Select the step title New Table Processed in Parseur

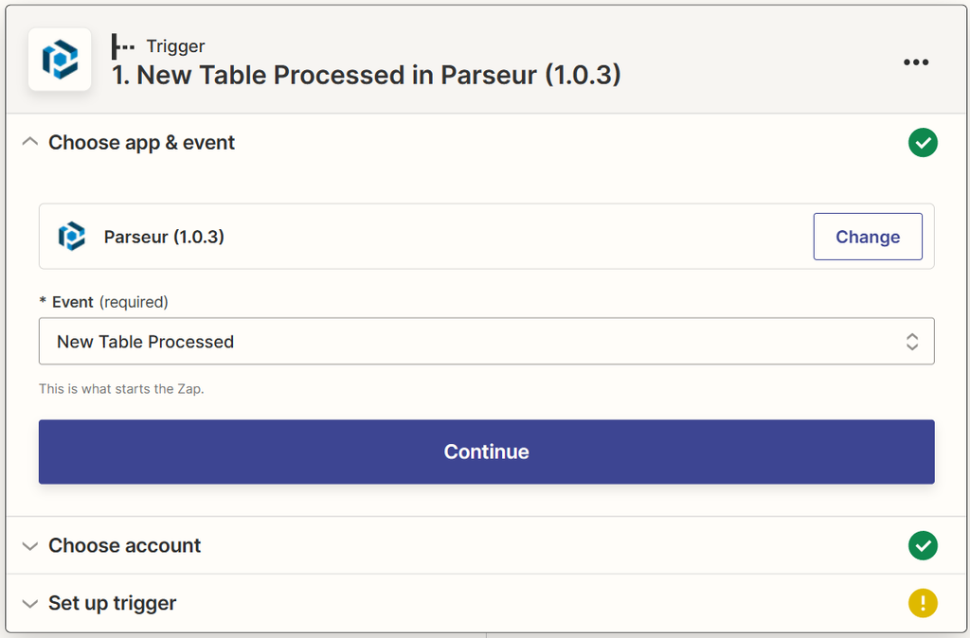coord(363,75)
